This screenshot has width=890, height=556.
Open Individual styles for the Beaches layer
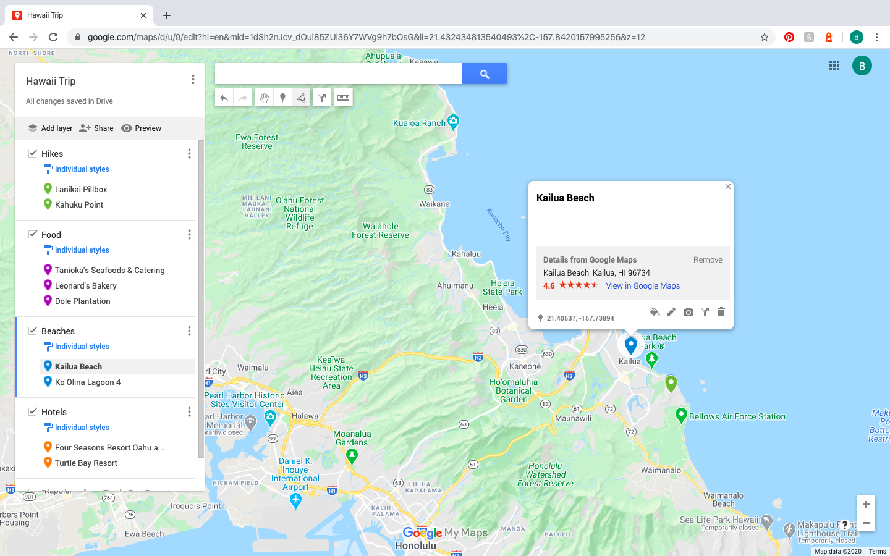pos(76,347)
